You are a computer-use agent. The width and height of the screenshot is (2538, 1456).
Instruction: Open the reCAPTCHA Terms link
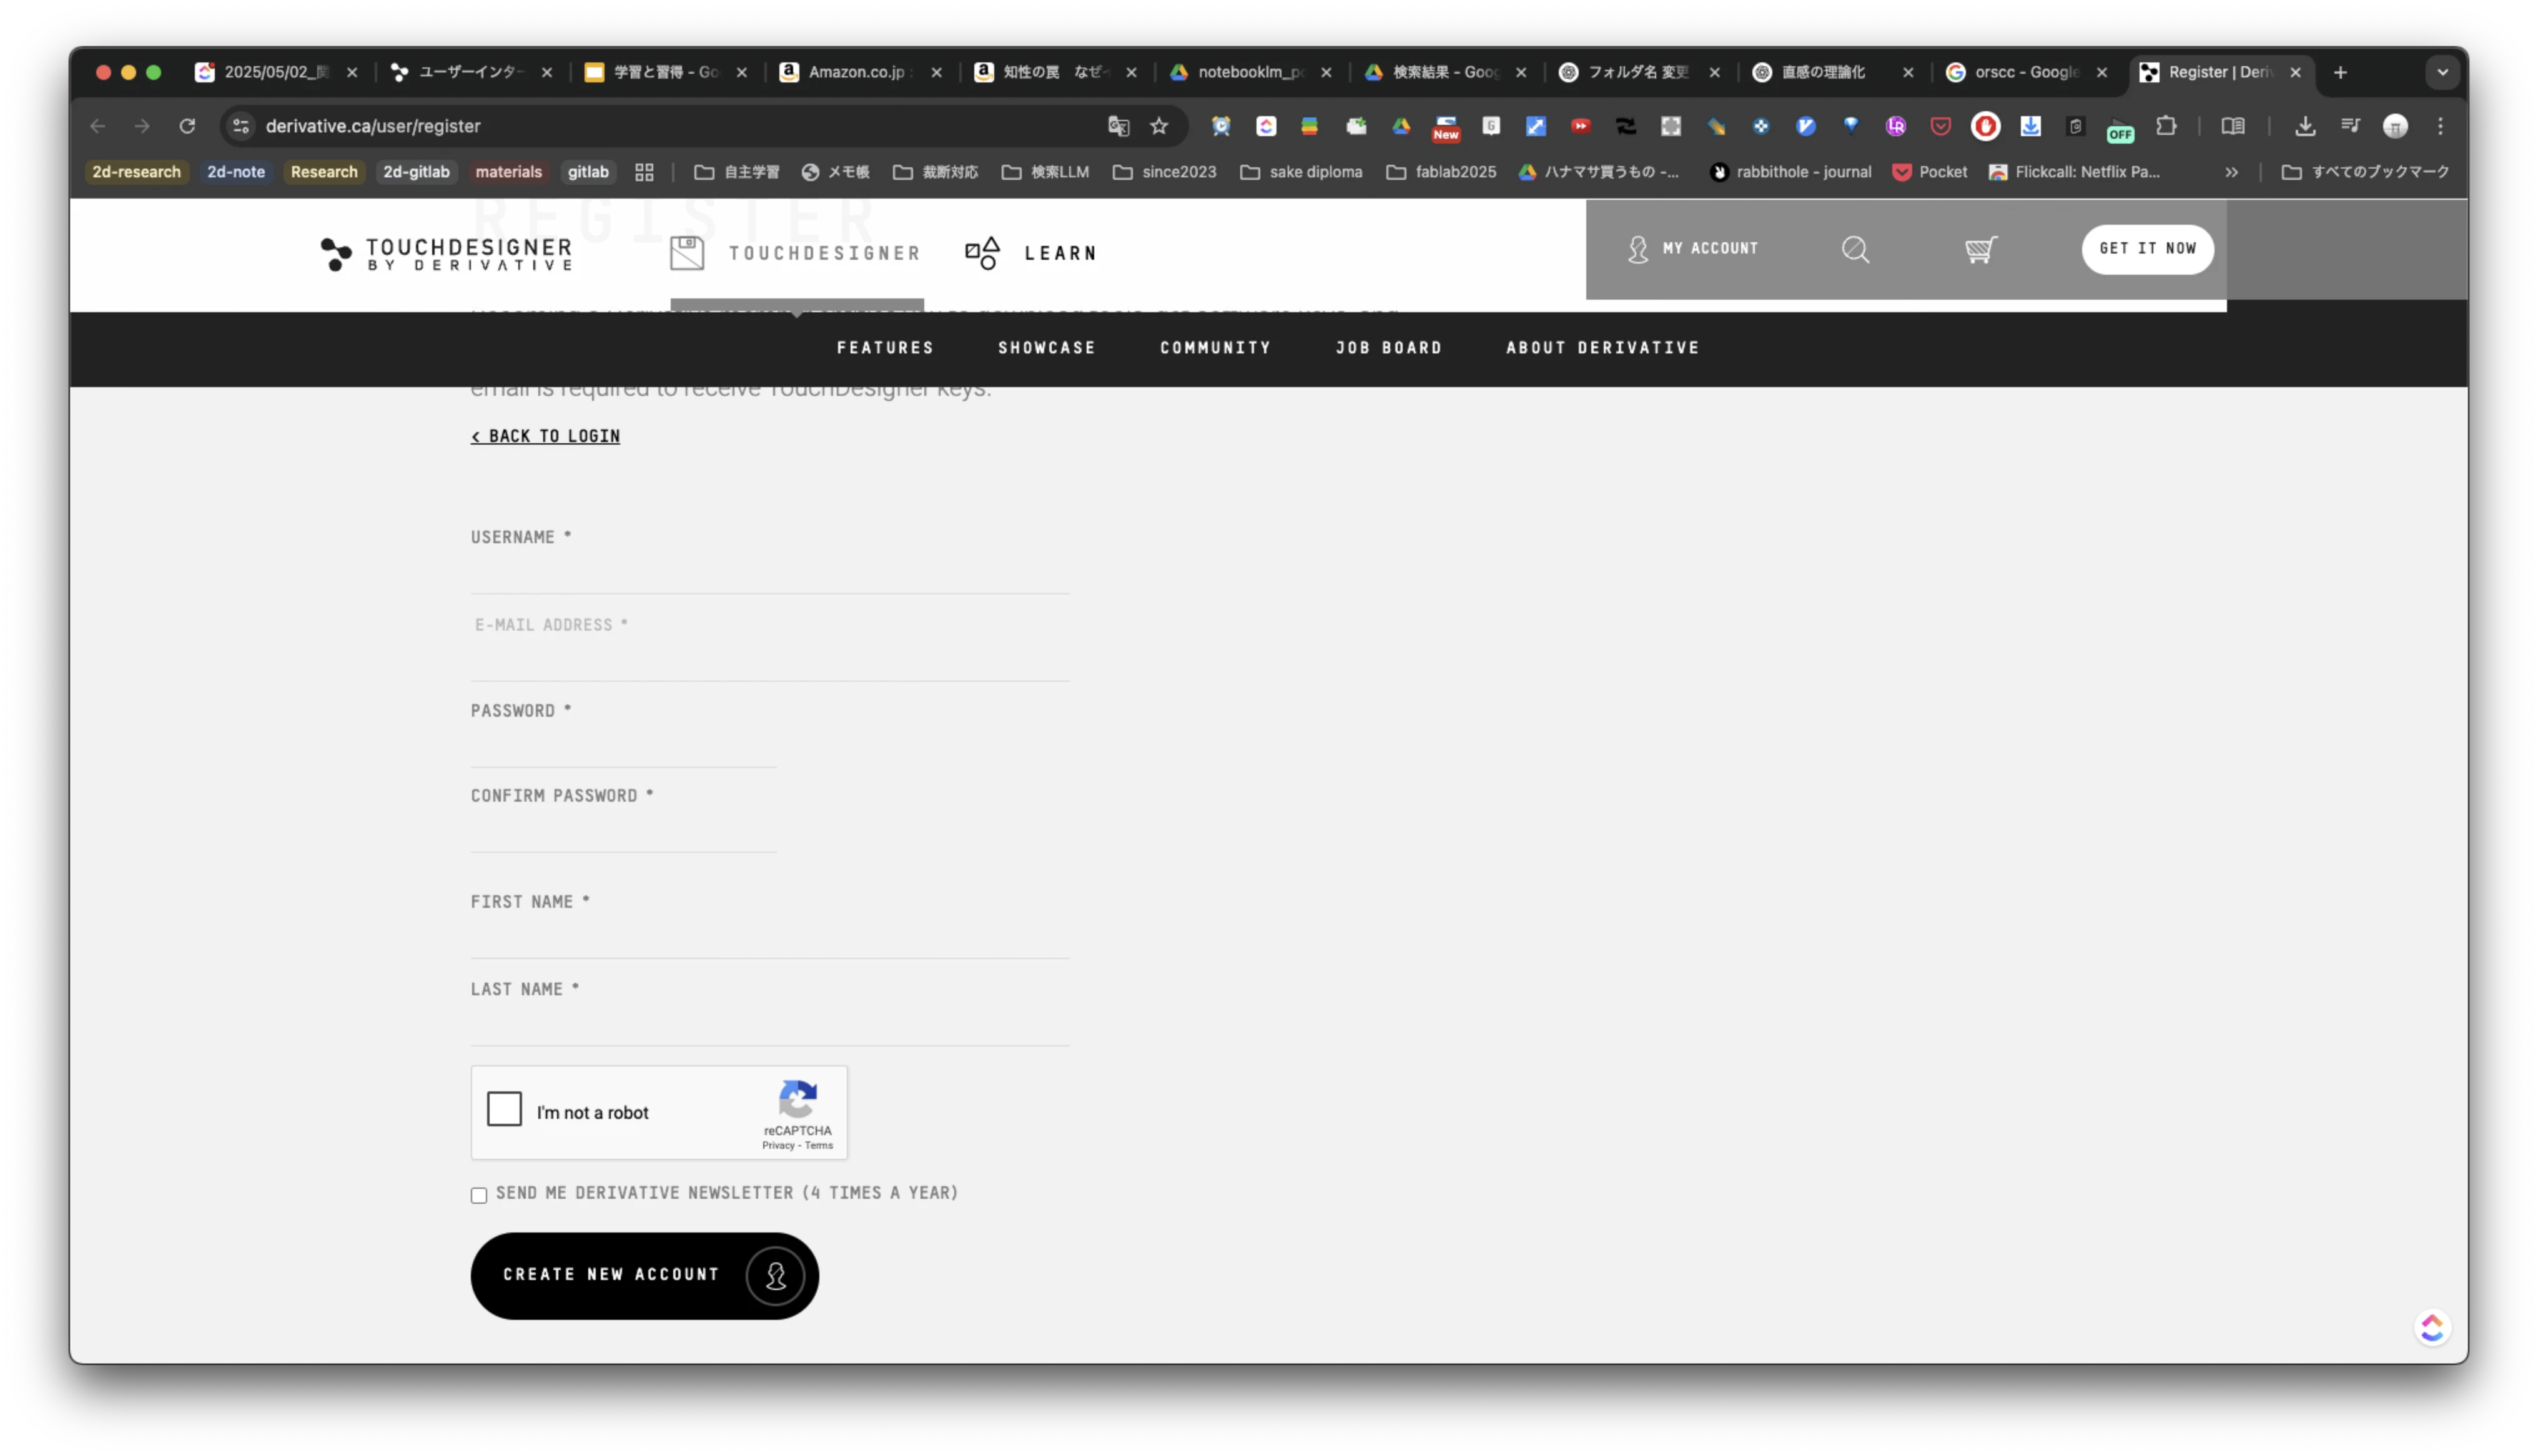[818, 1146]
